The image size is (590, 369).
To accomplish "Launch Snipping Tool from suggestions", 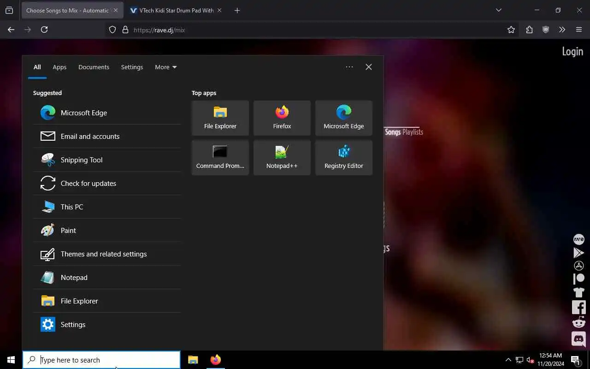I will pos(107,160).
